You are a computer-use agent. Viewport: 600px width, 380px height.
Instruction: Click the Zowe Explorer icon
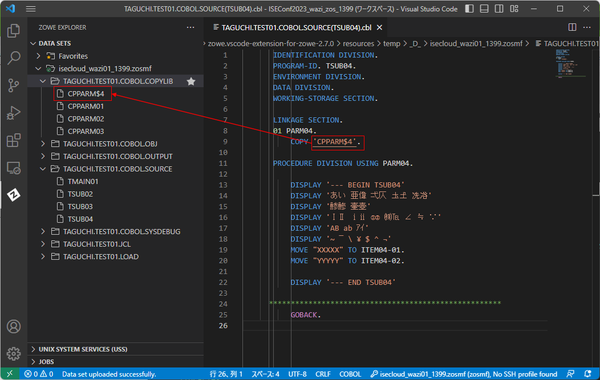click(14, 195)
